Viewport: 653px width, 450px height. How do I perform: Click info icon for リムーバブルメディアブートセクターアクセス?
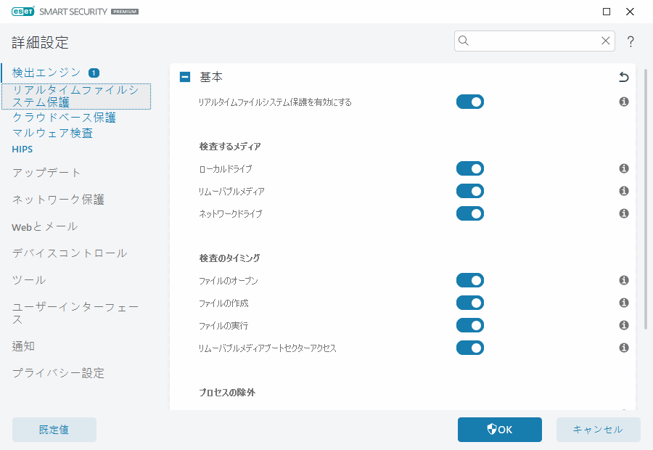[x=623, y=348]
